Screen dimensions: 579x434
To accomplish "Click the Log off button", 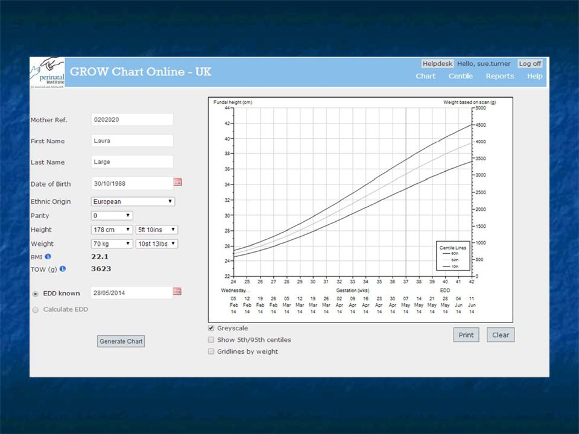I will point(530,63).
